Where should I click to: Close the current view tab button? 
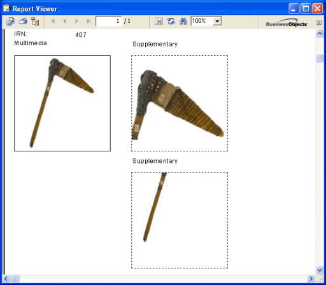(x=319, y=23)
